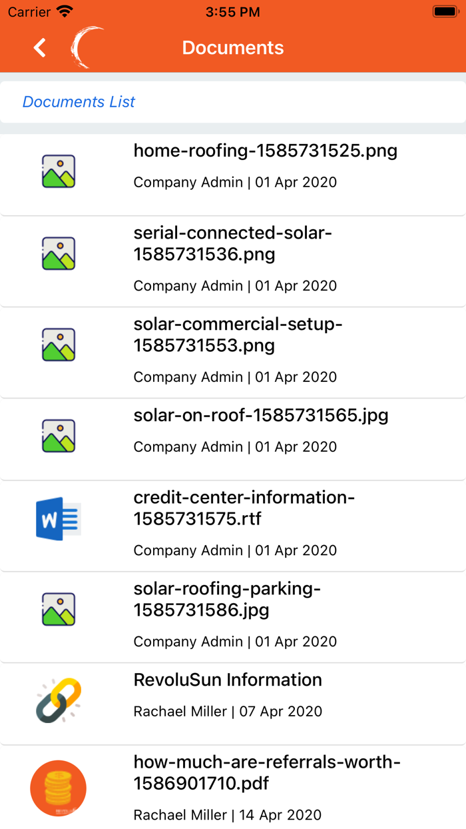Viewport: 466px width, 829px height.
Task: Open home-roofing-1585731525.png document
Action: (x=265, y=151)
